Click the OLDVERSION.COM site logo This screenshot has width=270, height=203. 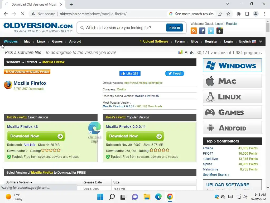click(38, 27)
